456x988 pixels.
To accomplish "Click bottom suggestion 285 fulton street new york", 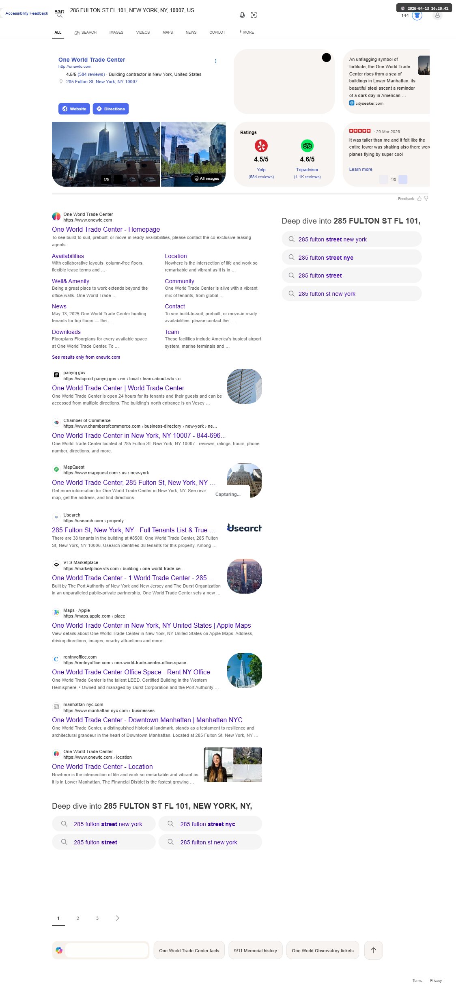I will click(103, 824).
